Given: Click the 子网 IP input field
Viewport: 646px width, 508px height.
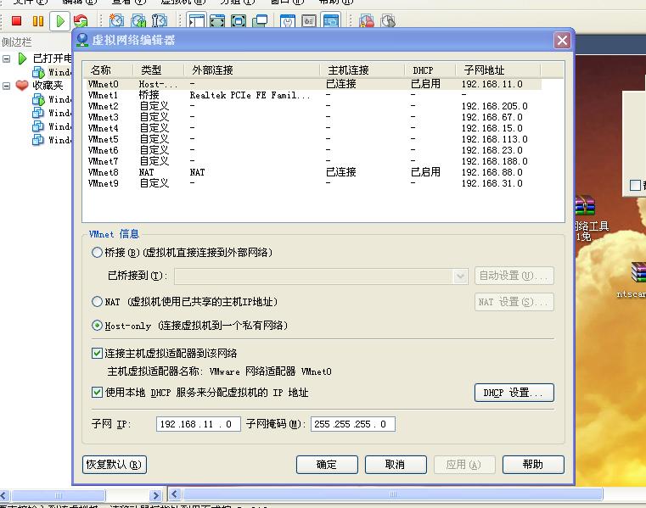Looking at the screenshot, I should 199,424.
